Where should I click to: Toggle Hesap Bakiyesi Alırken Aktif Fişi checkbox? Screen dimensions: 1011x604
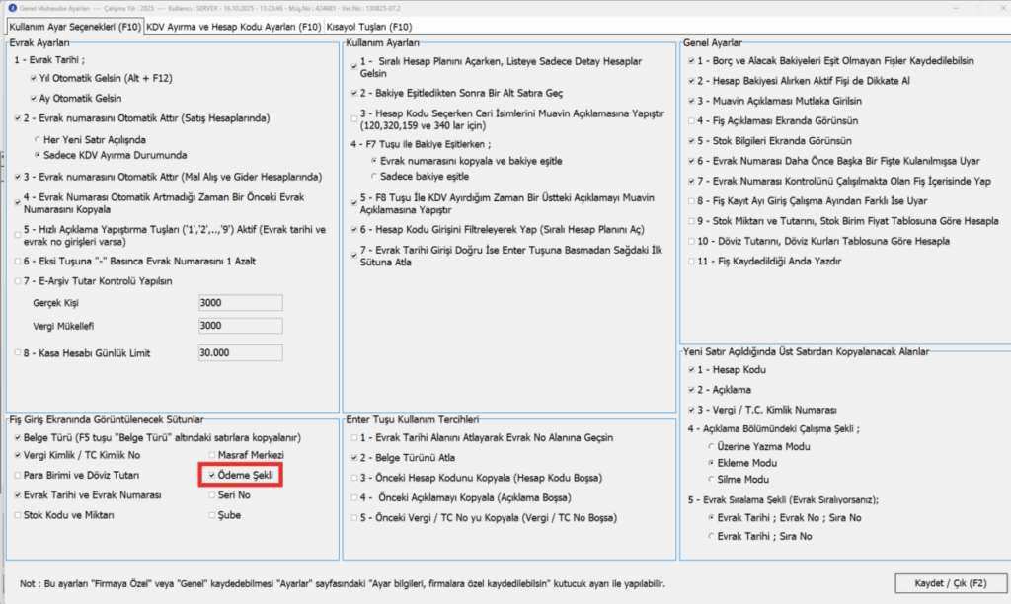(x=691, y=81)
